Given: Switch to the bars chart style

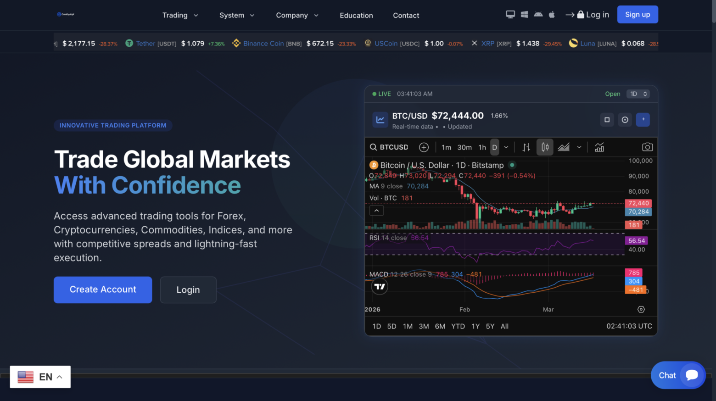Looking at the screenshot, I should tap(526, 147).
